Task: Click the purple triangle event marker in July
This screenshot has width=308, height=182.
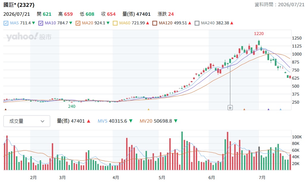Action: tap(268, 109)
